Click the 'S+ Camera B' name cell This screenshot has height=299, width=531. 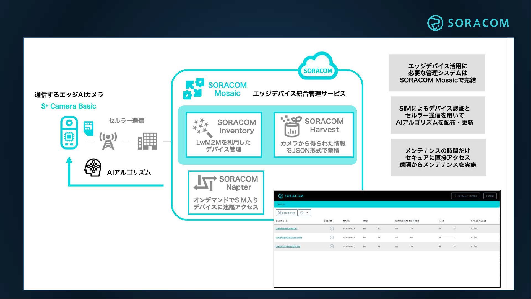click(349, 238)
